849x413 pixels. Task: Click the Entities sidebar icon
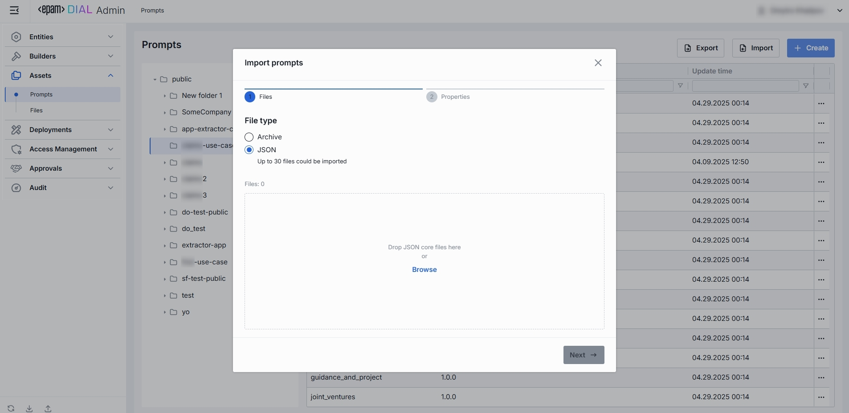(16, 37)
